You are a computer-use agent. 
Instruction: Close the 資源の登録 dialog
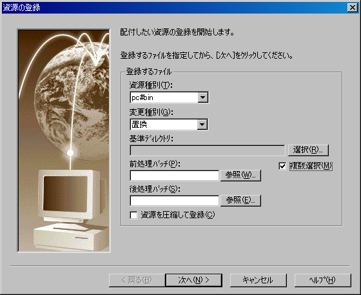pyautogui.click(x=353, y=8)
